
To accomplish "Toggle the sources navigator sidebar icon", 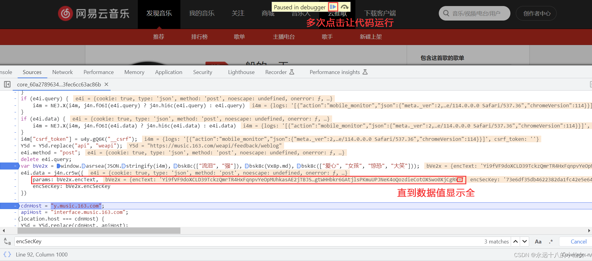I will (7, 84).
